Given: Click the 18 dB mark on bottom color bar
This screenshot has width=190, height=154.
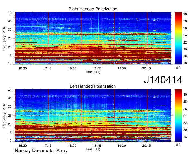Looking at the screenshot, I should 185,137.
